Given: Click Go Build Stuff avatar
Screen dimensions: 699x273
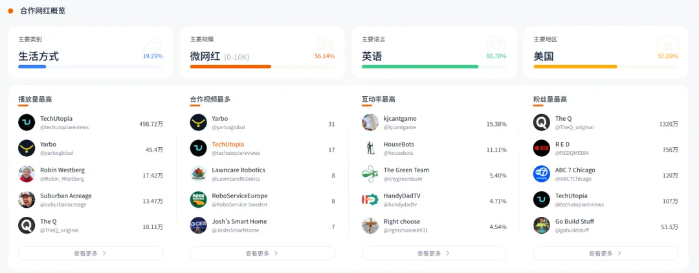Looking at the screenshot, I should (541, 225).
